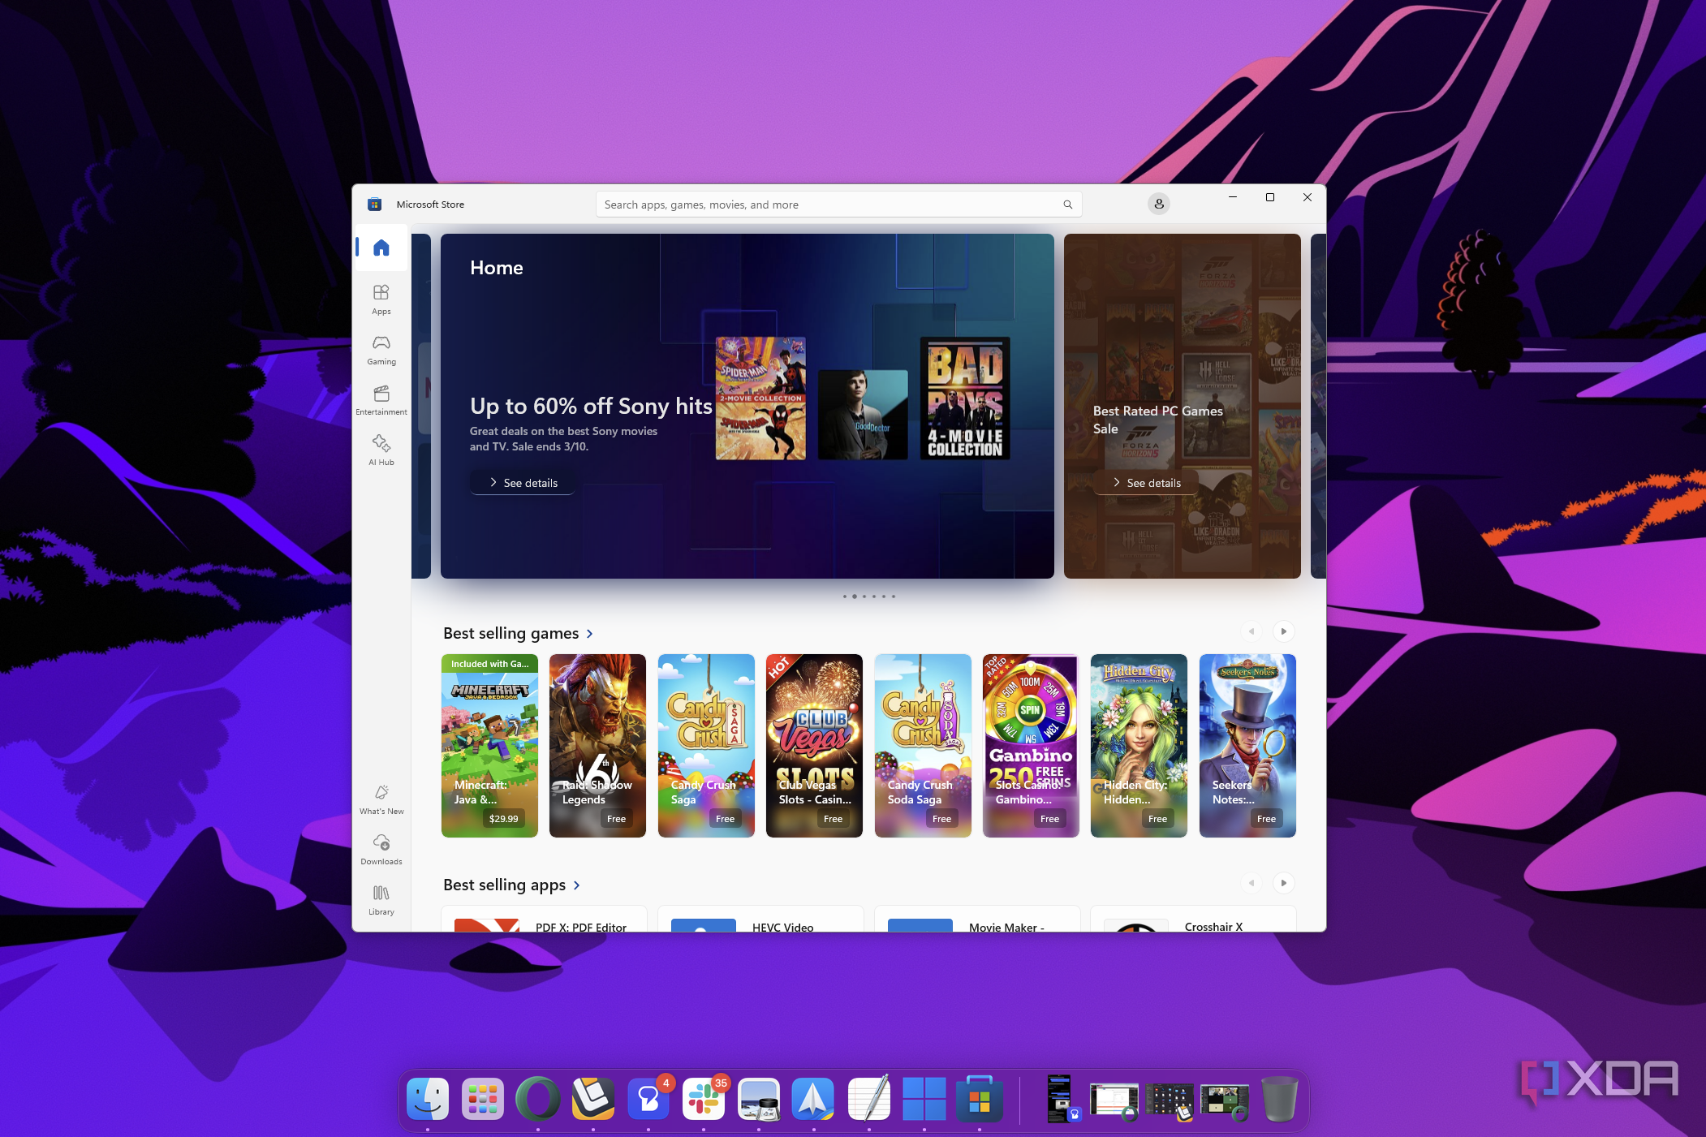Click the Microsoft Store logo icon
Image resolution: width=1706 pixels, height=1137 pixels.
click(x=374, y=205)
